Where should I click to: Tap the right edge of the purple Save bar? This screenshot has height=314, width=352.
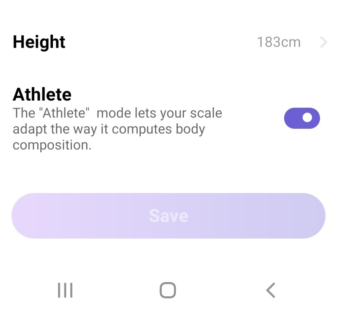(314, 216)
